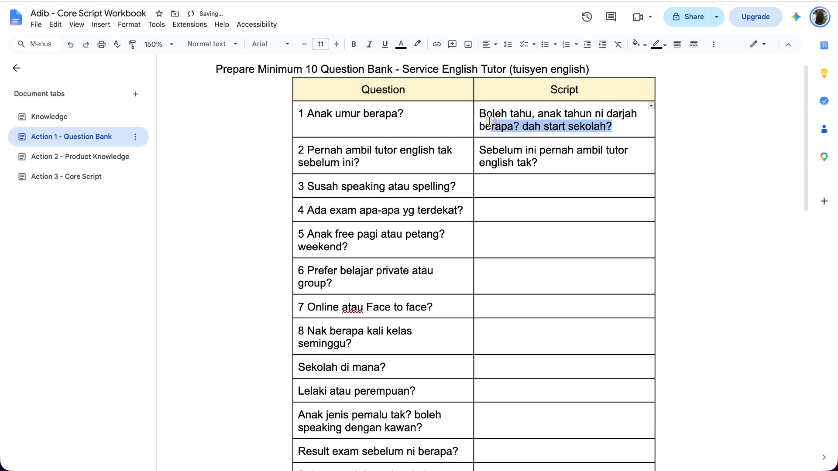
Task: Open the Normal text style dropdown
Action: coord(213,44)
